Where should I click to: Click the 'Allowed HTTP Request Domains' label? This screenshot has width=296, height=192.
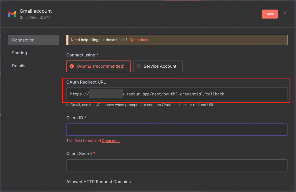pos(99,182)
